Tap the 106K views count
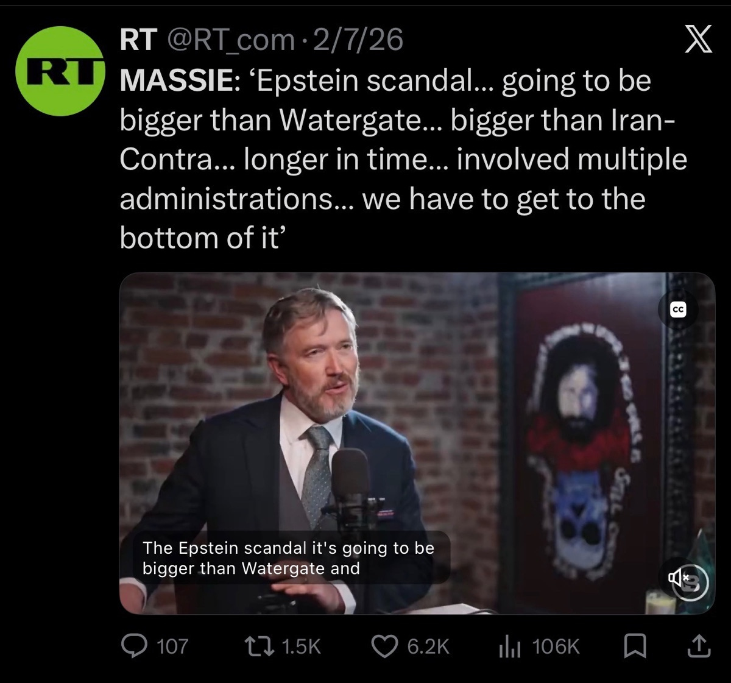The image size is (731, 683). click(556, 646)
